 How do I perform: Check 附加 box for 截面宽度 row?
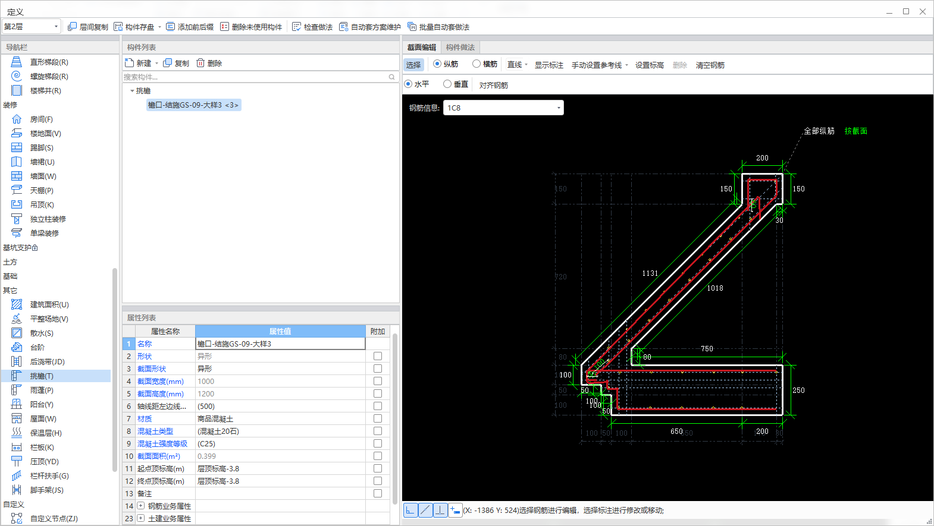coord(378,381)
